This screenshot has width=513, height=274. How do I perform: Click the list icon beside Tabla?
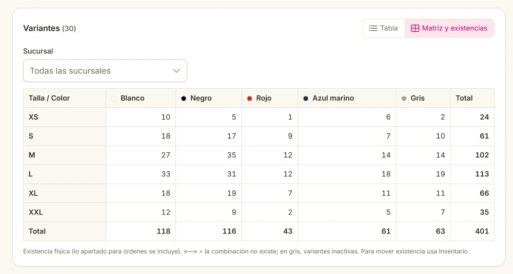point(373,28)
